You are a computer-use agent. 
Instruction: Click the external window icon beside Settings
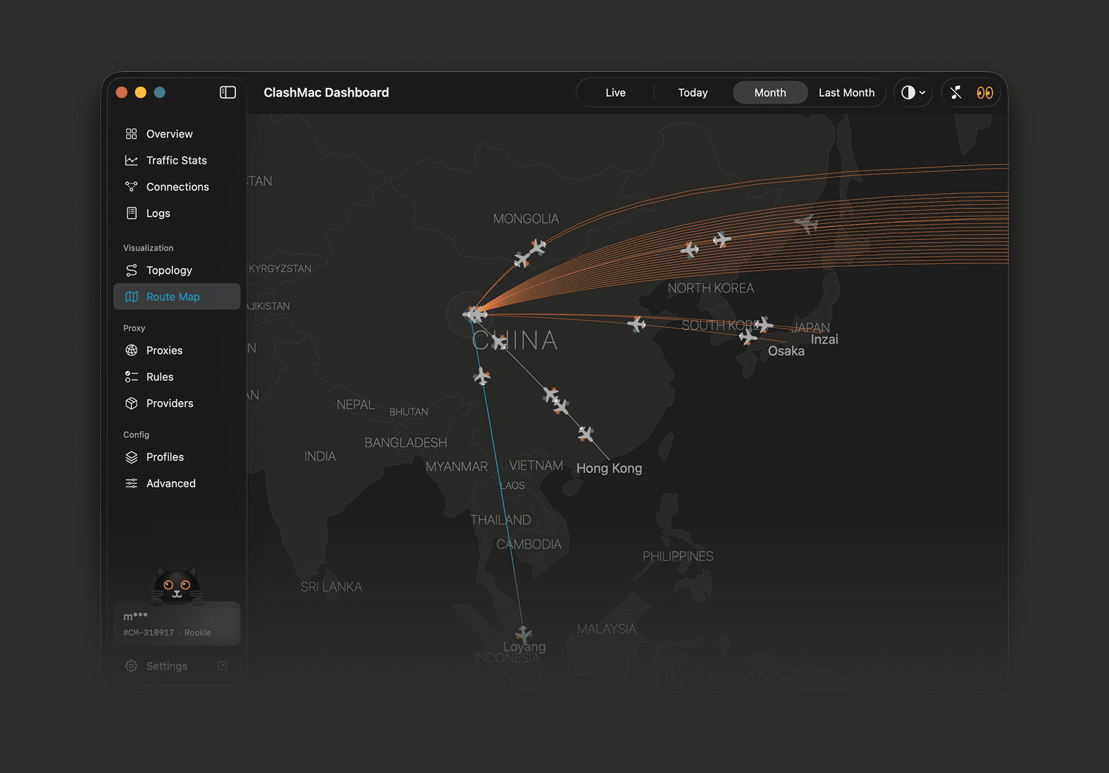pos(222,666)
